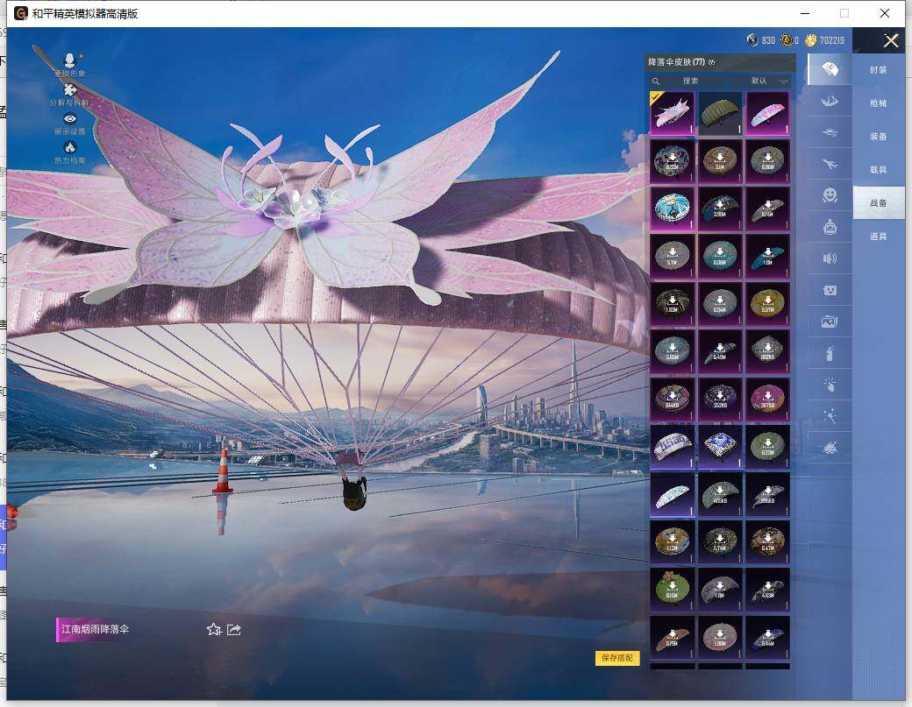This screenshot has height=707, width=912.
Task: Download the 6.47M brown camo parachute skin
Action: click(x=768, y=541)
